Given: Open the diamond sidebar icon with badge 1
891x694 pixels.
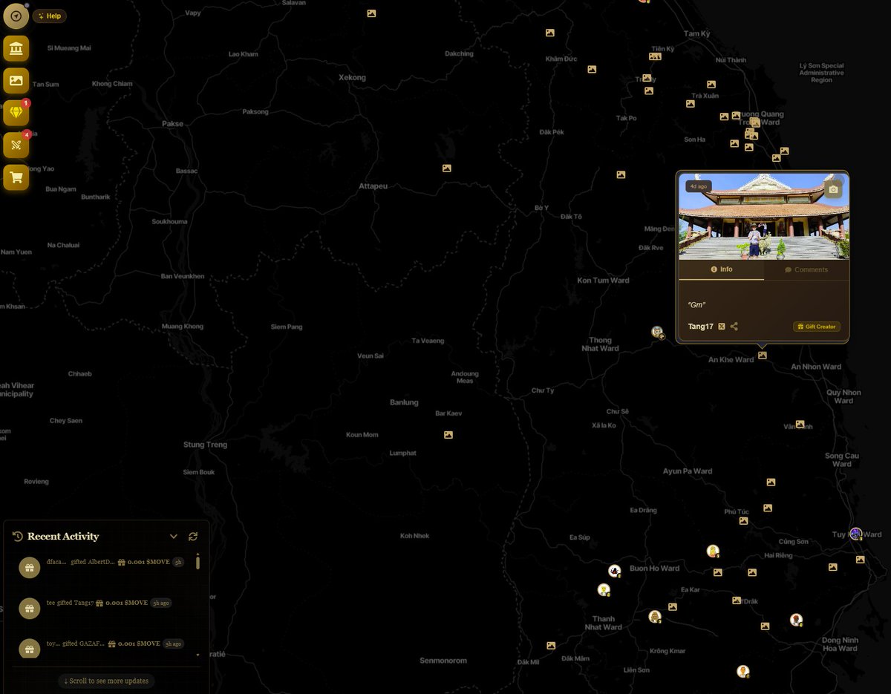Looking at the screenshot, I should [x=16, y=113].
